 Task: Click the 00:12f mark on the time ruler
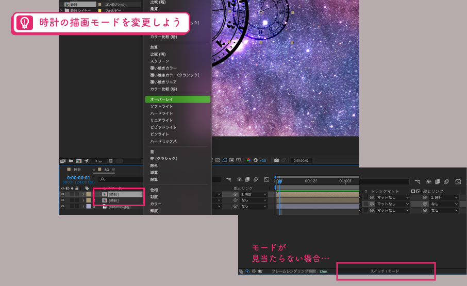pos(311,181)
